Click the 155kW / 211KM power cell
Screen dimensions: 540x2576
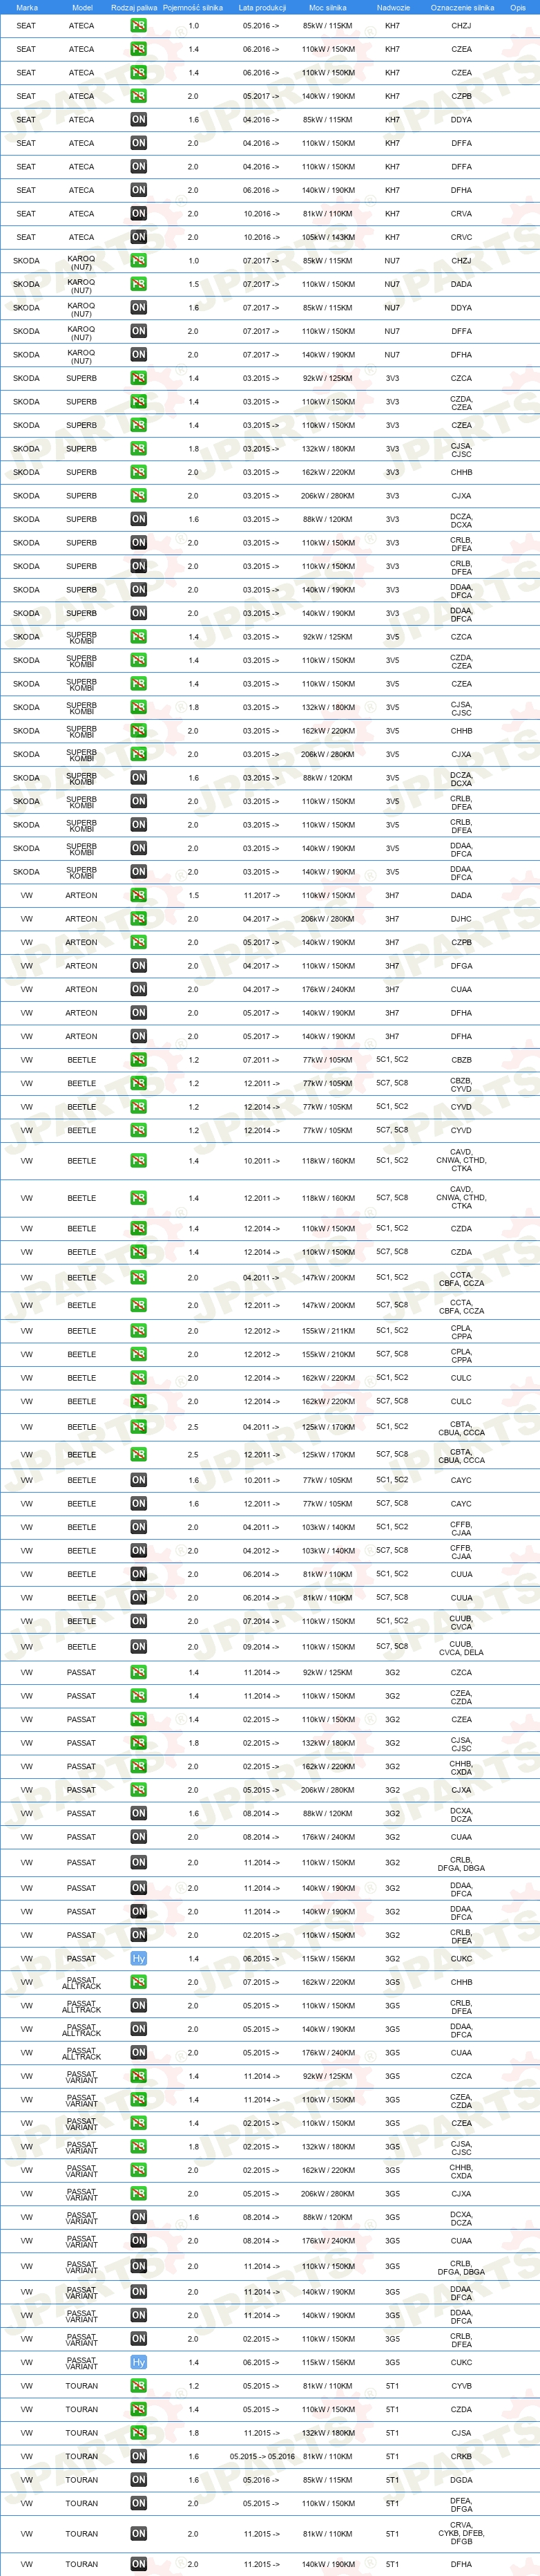click(x=329, y=1331)
